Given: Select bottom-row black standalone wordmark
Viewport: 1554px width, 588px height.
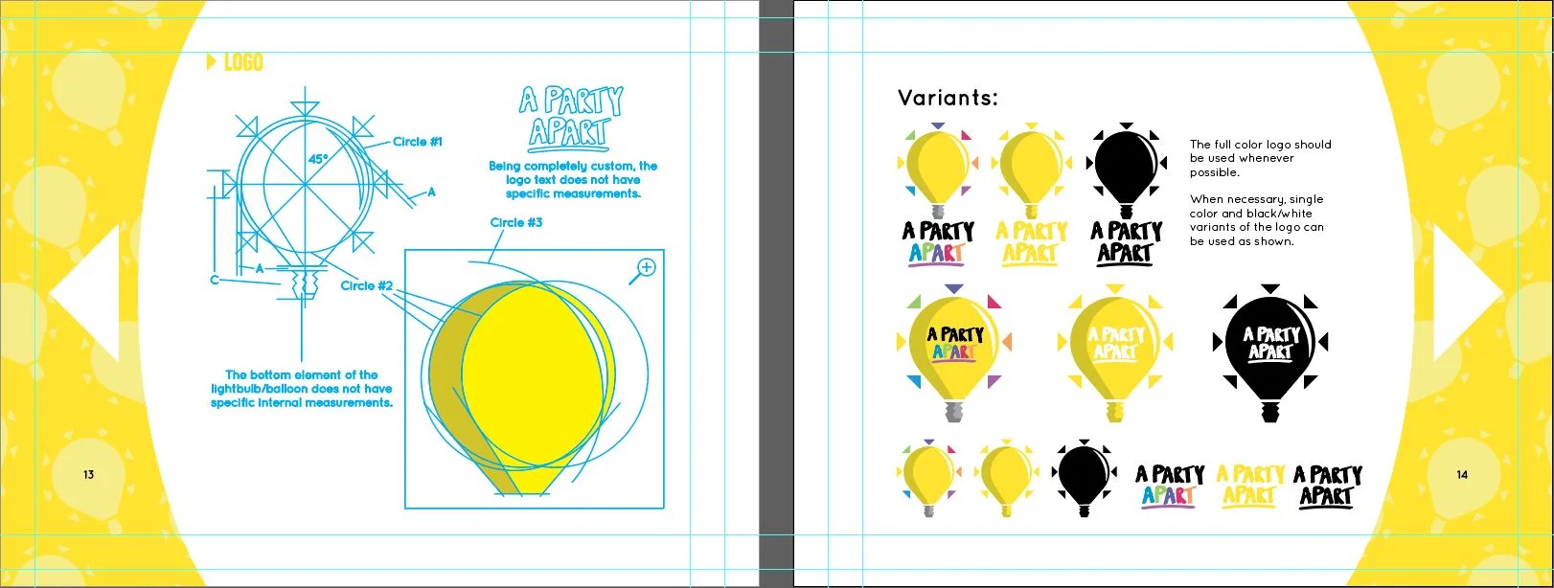Looking at the screenshot, I should coord(1327,486).
